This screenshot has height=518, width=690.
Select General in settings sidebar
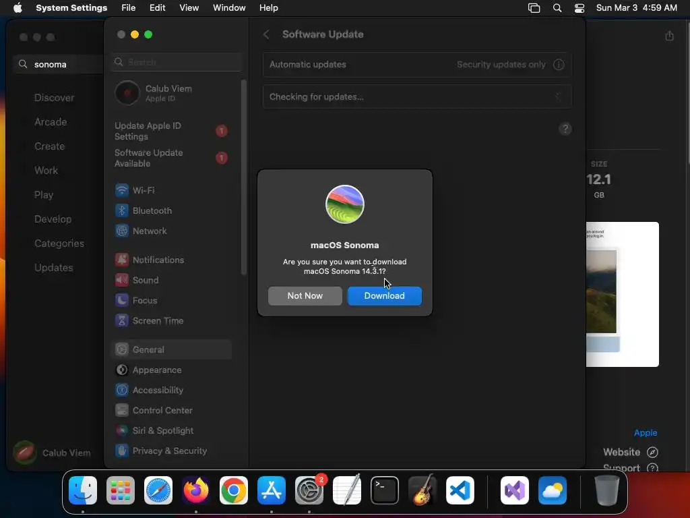coord(172,349)
